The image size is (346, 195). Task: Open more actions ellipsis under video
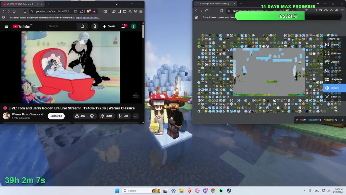pos(136,116)
